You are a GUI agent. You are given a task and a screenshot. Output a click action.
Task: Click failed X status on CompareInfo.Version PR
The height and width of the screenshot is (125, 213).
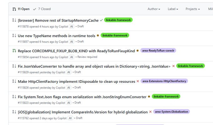150,112
